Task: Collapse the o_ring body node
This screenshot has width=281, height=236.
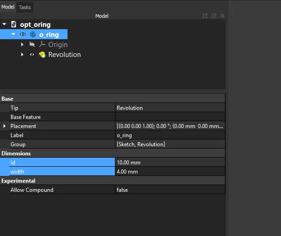Action: point(14,35)
